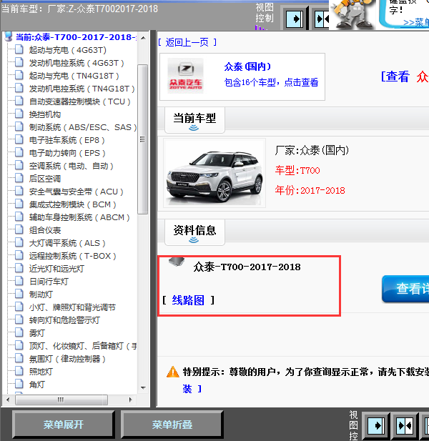Select root node text 当前:众泰-T700-2017-2018
Screen dimensions: 429x441
[x=77, y=37]
